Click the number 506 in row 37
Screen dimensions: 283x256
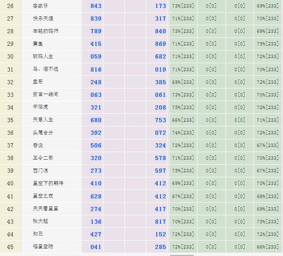tap(96, 146)
